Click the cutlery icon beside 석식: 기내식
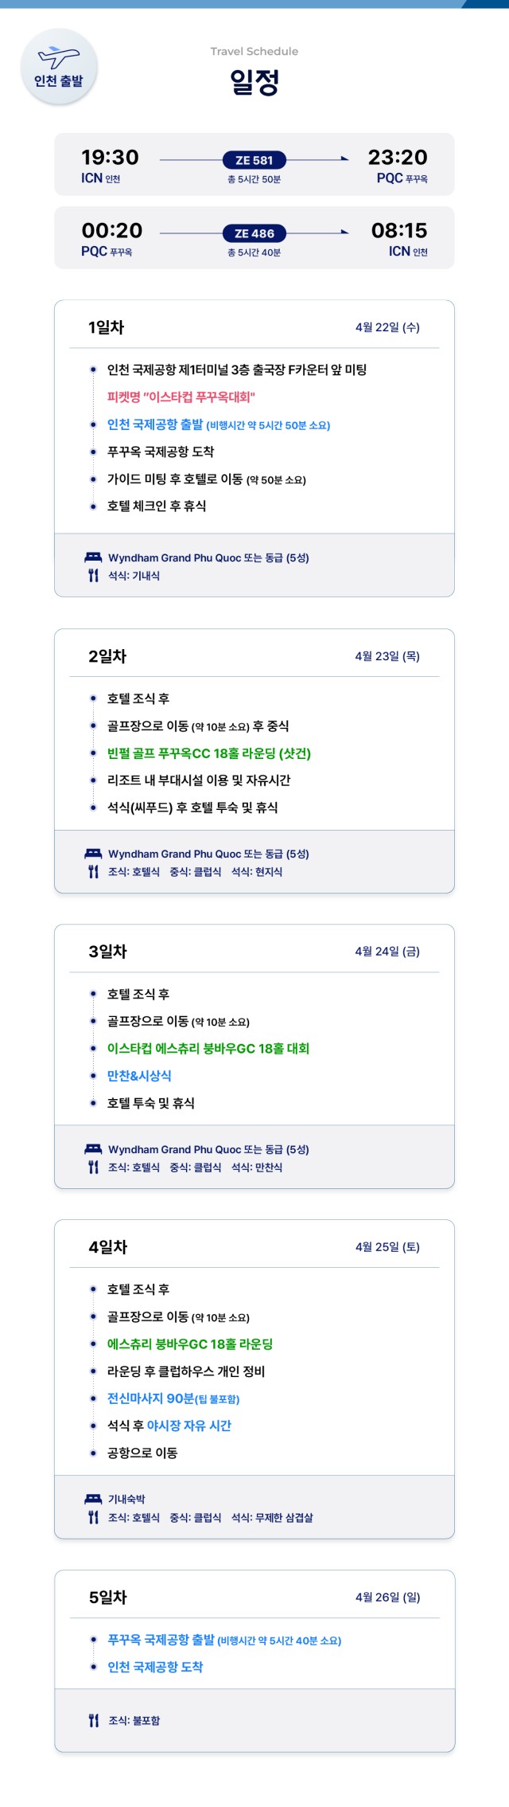This screenshot has height=1807, width=509. (93, 576)
